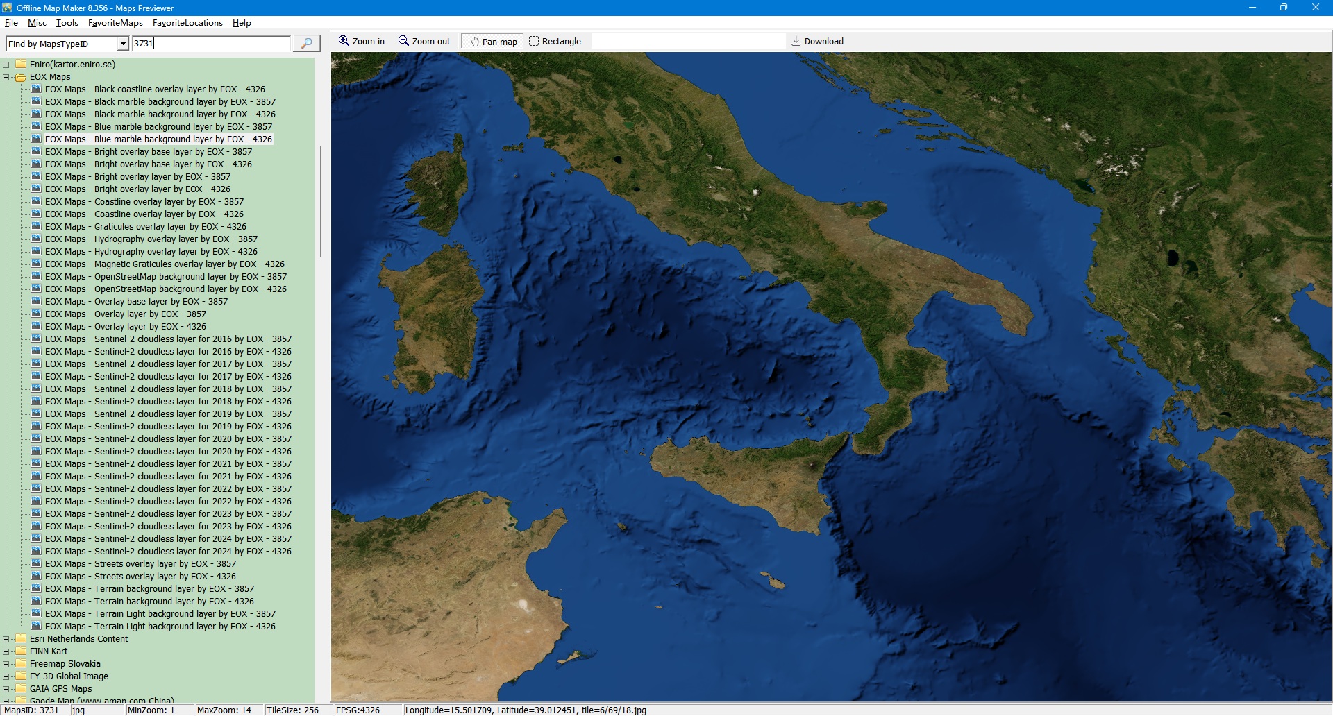The image size is (1333, 716).
Task: Expand the Esri Netherlands Content folder
Action: point(6,639)
